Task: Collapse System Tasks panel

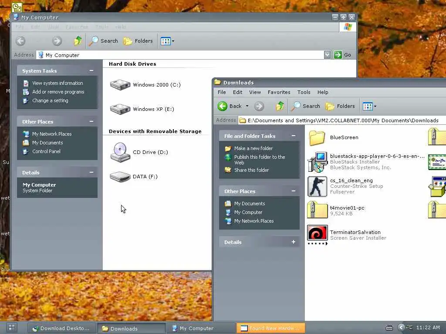Action: (91, 70)
